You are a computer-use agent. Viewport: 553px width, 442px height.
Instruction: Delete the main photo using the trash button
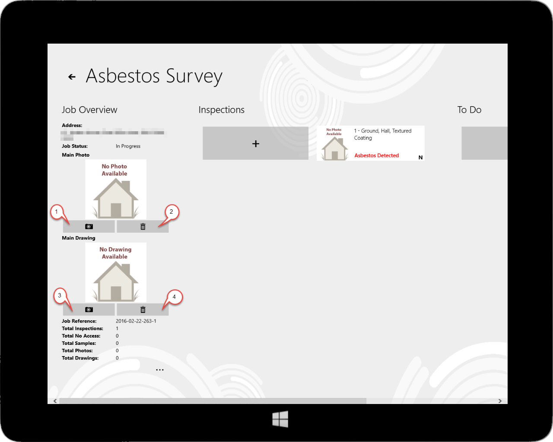tap(143, 226)
